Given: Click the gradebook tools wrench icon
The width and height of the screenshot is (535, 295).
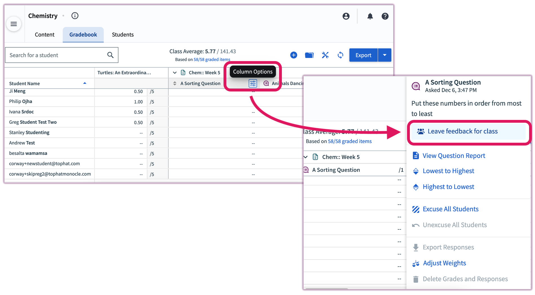Looking at the screenshot, I should click(x=325, y=55).
